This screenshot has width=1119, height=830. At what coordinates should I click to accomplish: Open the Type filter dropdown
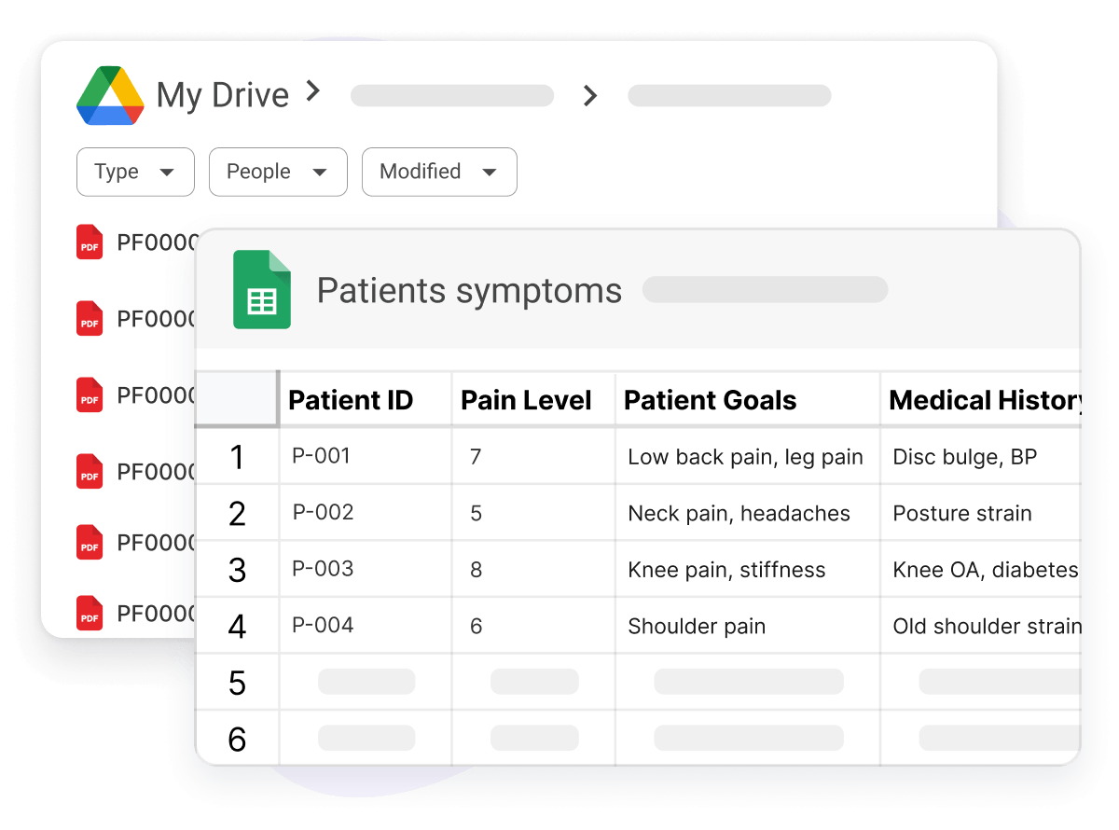(x=135, y=172)
